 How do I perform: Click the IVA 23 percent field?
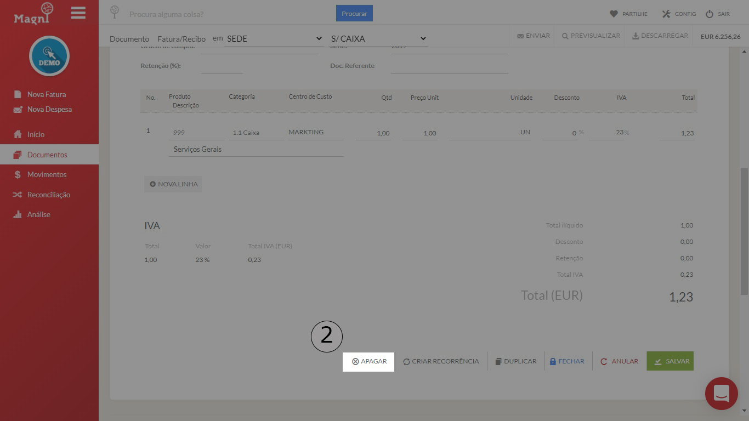click(606, 133)
